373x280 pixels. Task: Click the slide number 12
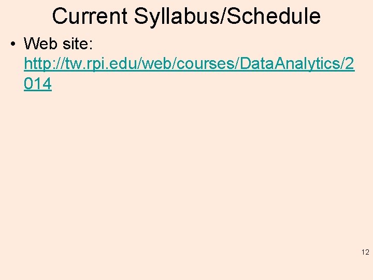[365, 253]
